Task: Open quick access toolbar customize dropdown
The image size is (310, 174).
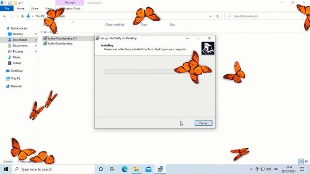Action: (20, 3)
